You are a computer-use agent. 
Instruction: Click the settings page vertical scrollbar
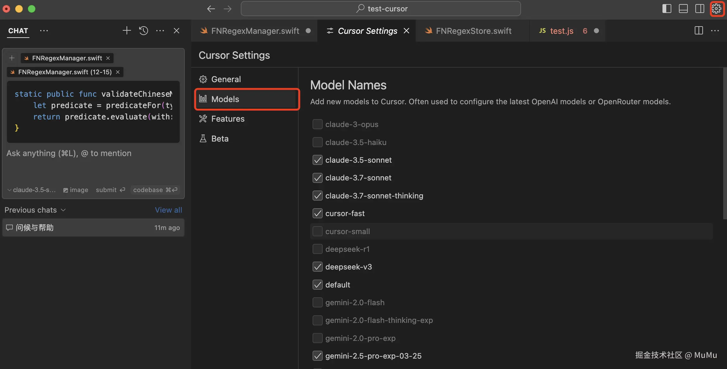coord(724,144)
